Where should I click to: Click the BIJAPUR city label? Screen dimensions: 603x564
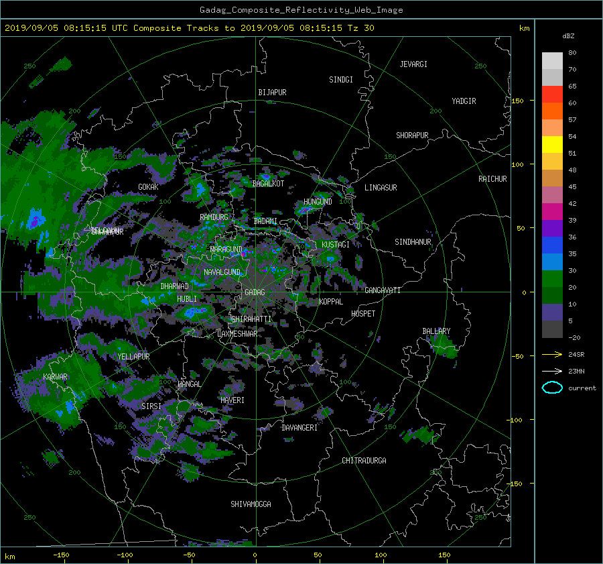tap(272, 93)
